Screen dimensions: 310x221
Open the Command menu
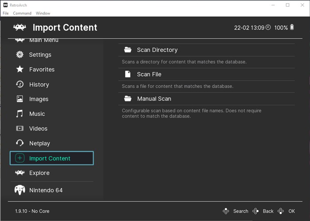click(22, 13)
